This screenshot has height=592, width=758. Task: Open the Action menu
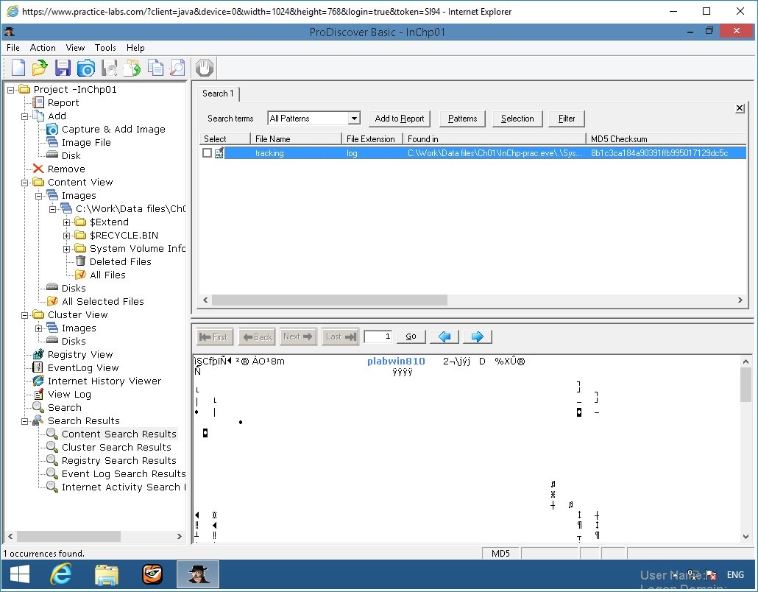coord(43,47)
